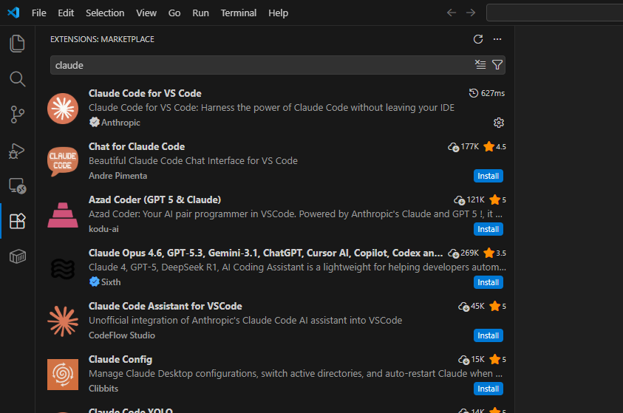623x413 pixels.
Task: Open the Edit menu
Action: pyautogui.click(x=66, y=13)
